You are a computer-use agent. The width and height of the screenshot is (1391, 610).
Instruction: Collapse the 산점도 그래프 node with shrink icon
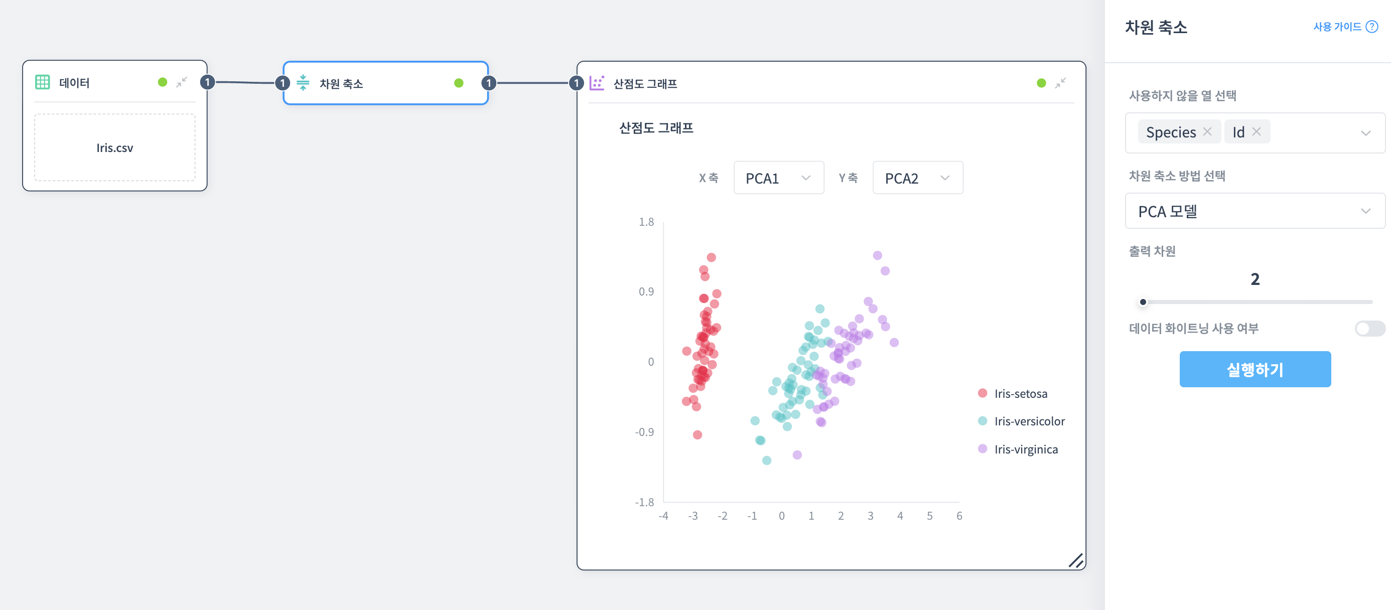pyautogui.click(x=1060, y=83)
